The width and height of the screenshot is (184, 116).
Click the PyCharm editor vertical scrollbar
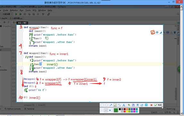176,94
